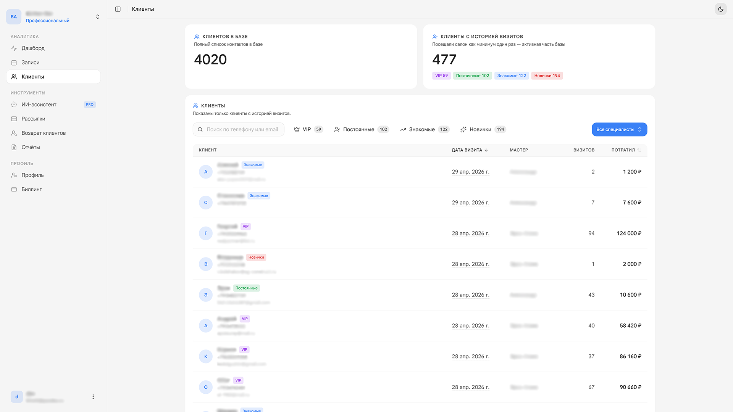
Task: Click the Отчёты document icon
Action: pyautogui.click(x=14, y=147)
